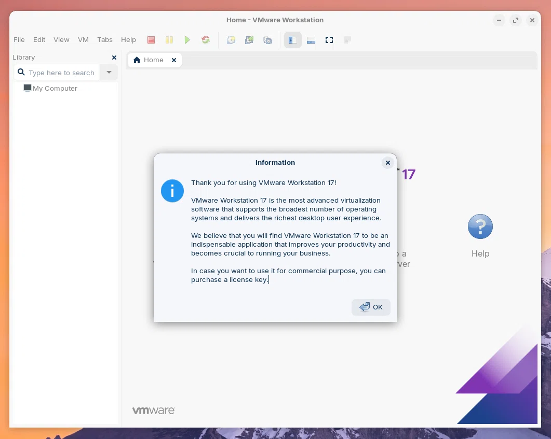Click the Help label on home page

(x=480, y=253)
